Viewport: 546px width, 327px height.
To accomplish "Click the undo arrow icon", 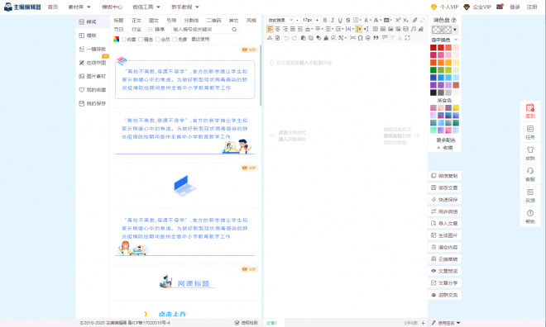I will (x=286, y=38).
